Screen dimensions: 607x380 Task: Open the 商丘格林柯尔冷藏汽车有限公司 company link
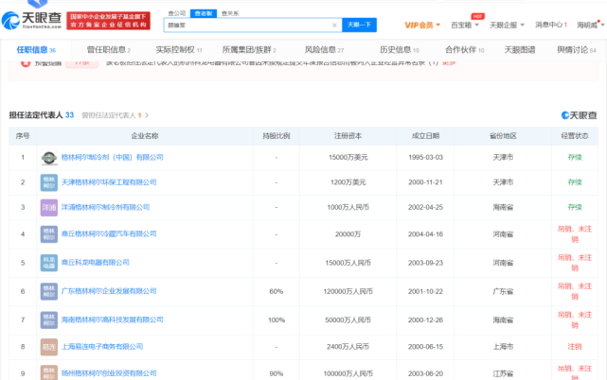(109, 233)
